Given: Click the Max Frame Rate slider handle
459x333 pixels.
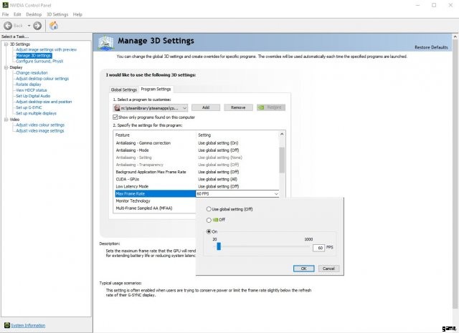Looking at the screenshot, I should 218,247.
